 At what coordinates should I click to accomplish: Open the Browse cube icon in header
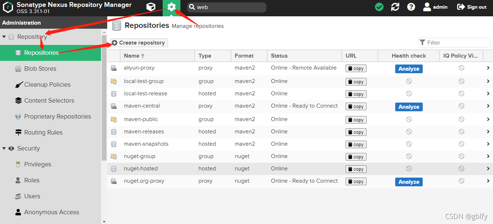tap(151, 7)
